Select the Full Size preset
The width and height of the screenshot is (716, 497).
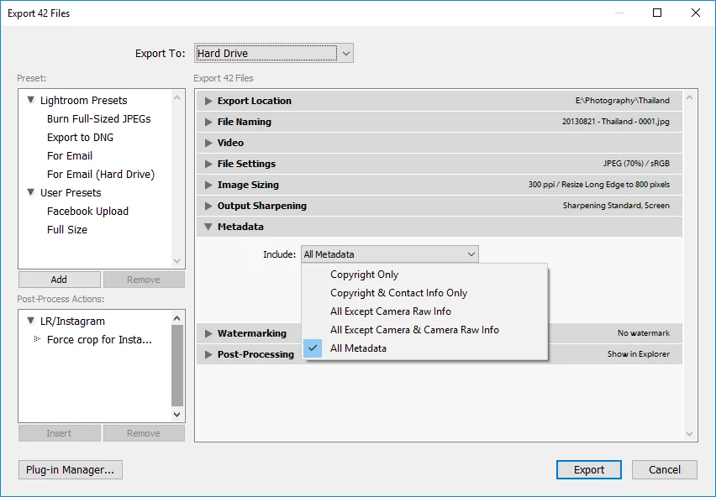67,230
